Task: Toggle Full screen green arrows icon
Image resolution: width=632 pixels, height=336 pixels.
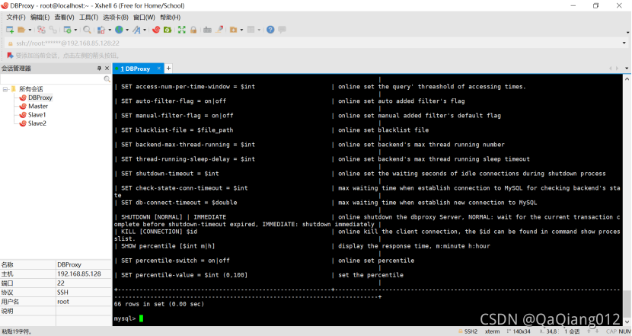Action: [x=182, y=30]
